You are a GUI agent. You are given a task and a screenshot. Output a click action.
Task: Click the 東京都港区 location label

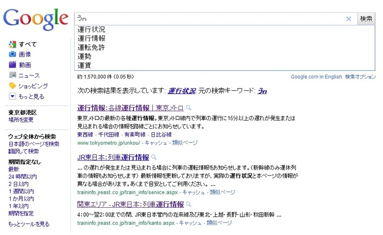pyautogui.click(x=22, y=113)
